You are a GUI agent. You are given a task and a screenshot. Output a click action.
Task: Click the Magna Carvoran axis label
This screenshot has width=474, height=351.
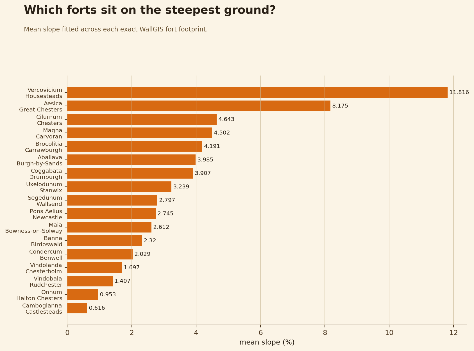(49, 133)
